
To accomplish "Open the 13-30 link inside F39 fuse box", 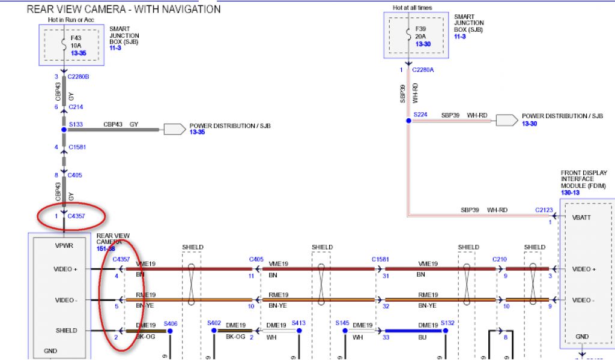I will (422, 44).
